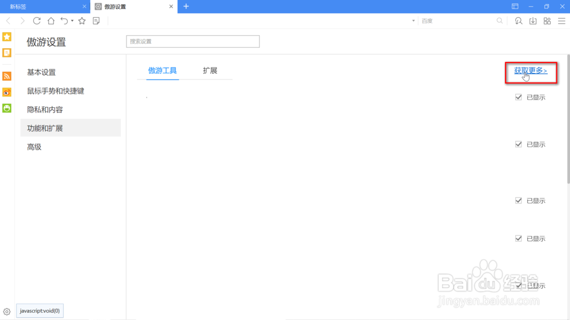Uncheck the third 已显示 checkbox
Screen dimensions: 570x320
518,201
